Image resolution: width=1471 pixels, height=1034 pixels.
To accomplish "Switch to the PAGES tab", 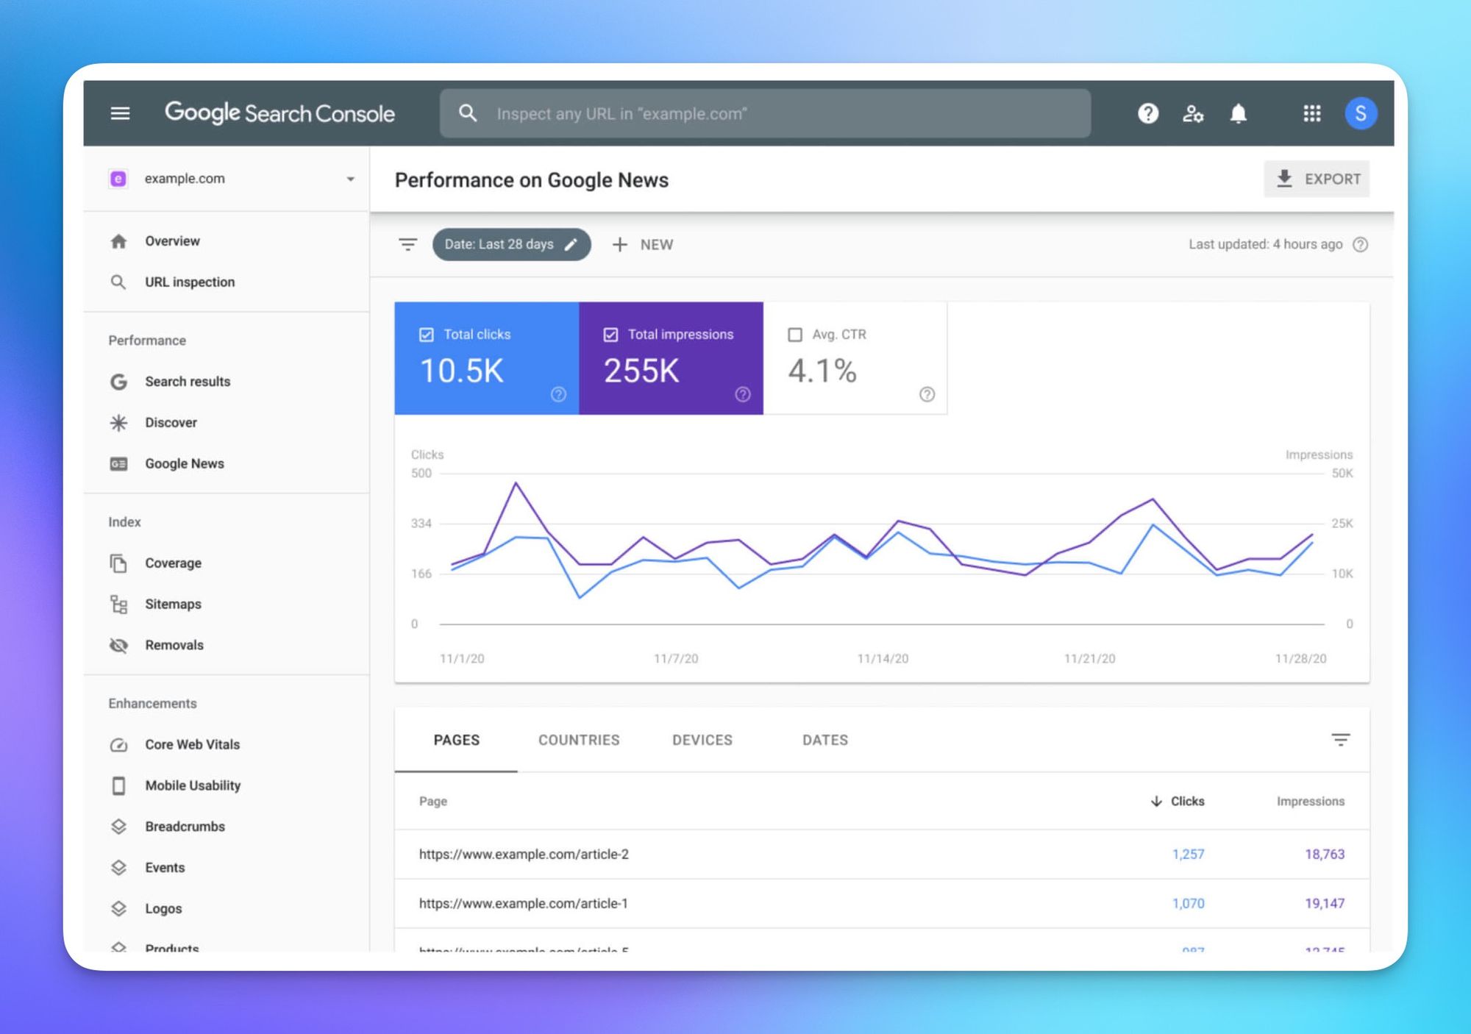I will (x=456, y=740).
